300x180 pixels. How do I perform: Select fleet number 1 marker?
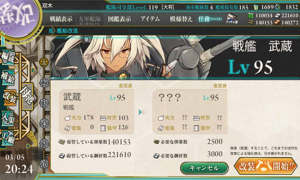[x=44, y=62]
